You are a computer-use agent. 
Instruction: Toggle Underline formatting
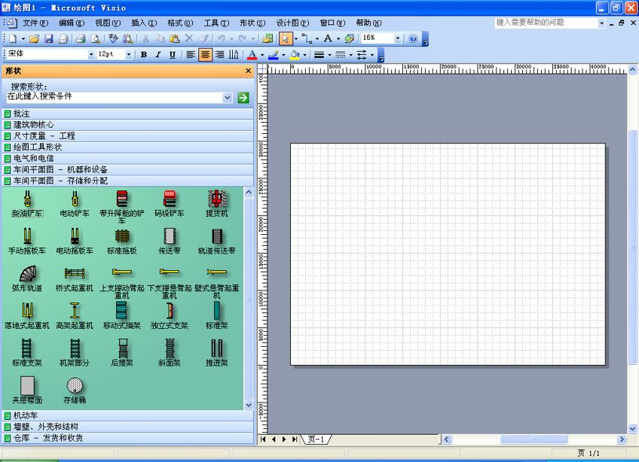click(173, 54)
